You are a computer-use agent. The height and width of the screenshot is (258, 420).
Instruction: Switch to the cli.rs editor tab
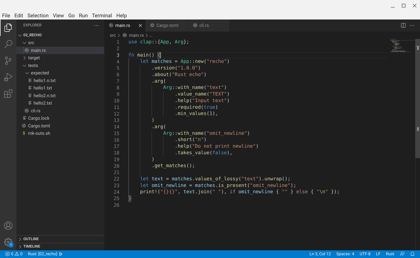click(x=209, y=25)
